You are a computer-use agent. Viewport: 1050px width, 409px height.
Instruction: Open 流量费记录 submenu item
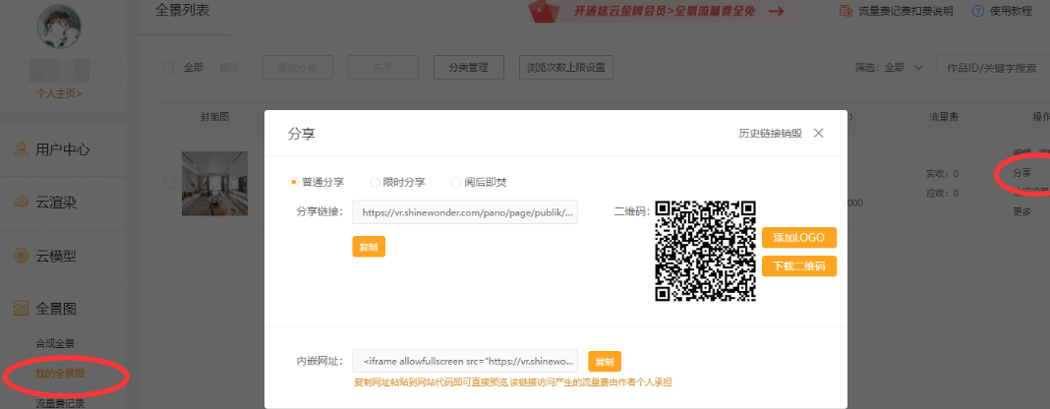click(60, 404)
